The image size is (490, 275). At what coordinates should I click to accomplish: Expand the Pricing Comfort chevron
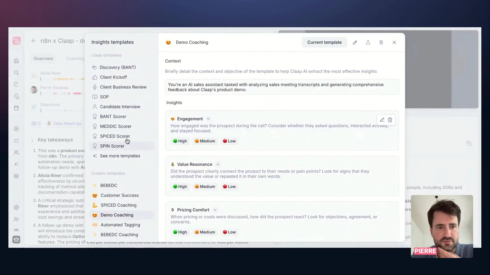pos(215,210)
